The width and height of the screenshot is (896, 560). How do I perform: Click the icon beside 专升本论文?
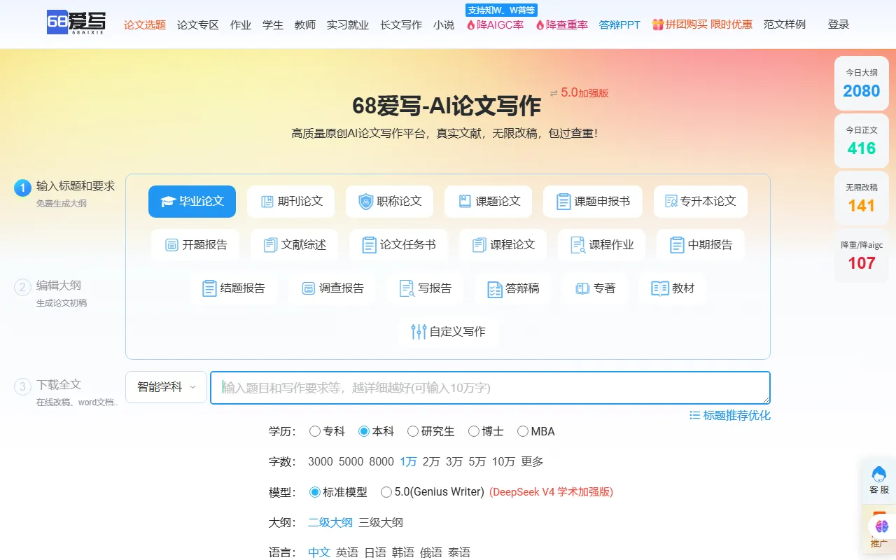[x=671, y=202]
